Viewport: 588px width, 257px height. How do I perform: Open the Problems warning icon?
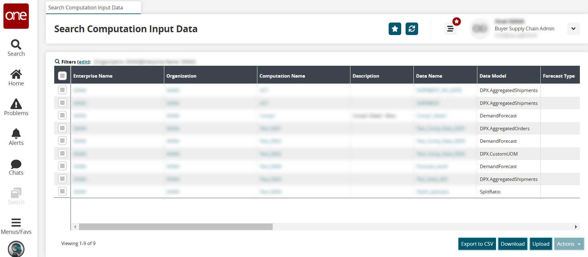(x=16, y=104)
